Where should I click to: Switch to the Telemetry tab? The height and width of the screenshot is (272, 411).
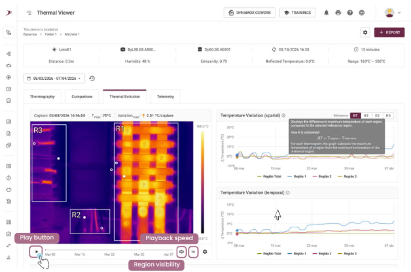click(166, 97)
